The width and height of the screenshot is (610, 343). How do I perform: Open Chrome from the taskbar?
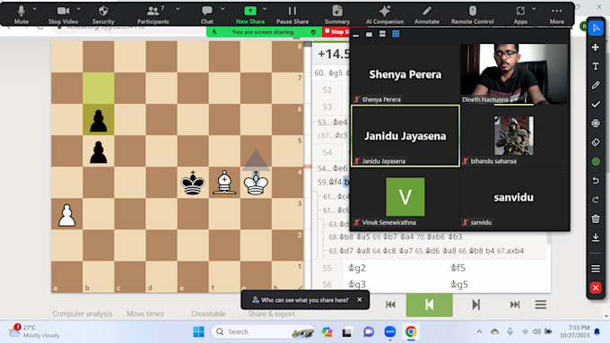tap(411, 331)
